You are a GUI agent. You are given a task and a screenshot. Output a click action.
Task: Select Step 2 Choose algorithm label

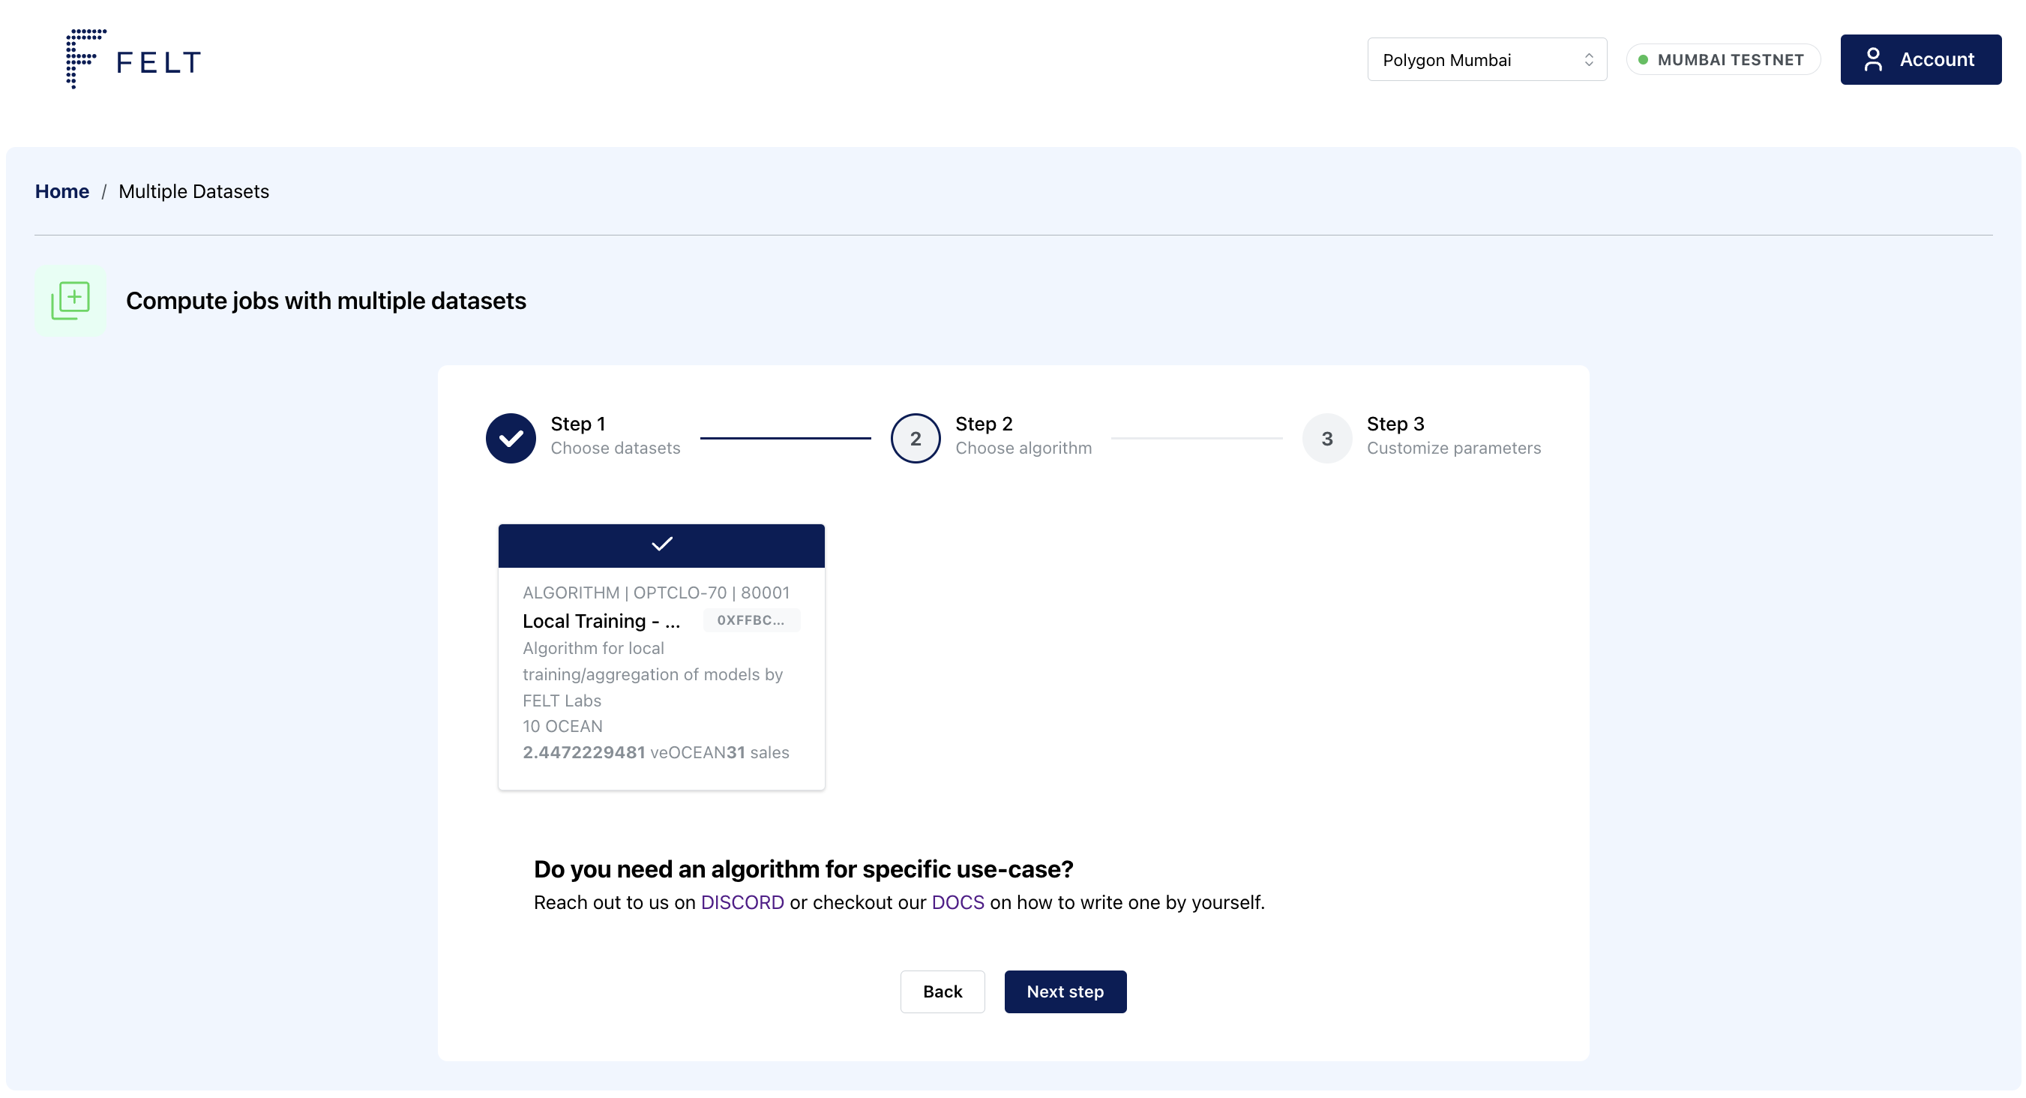[x=1023, y=436]
